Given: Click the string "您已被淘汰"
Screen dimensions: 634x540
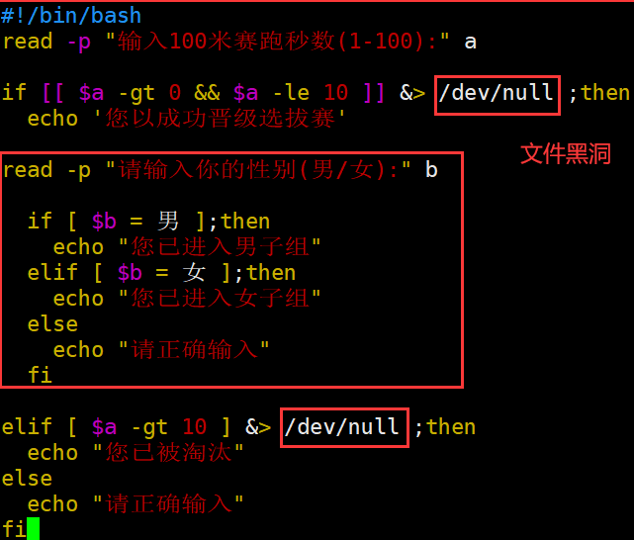Looking at the screenshot, I should [168, 452].
